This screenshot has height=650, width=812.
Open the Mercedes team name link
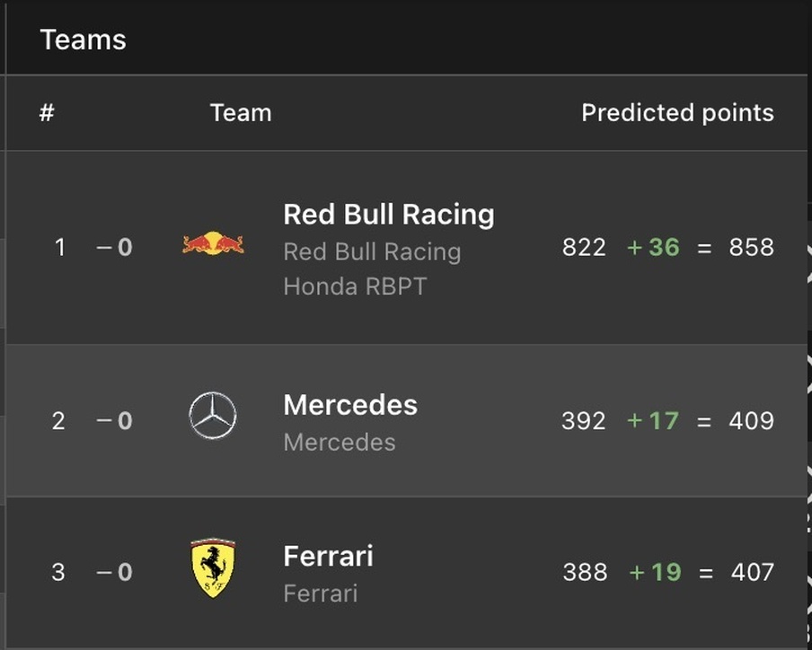[x=350, y=405]
